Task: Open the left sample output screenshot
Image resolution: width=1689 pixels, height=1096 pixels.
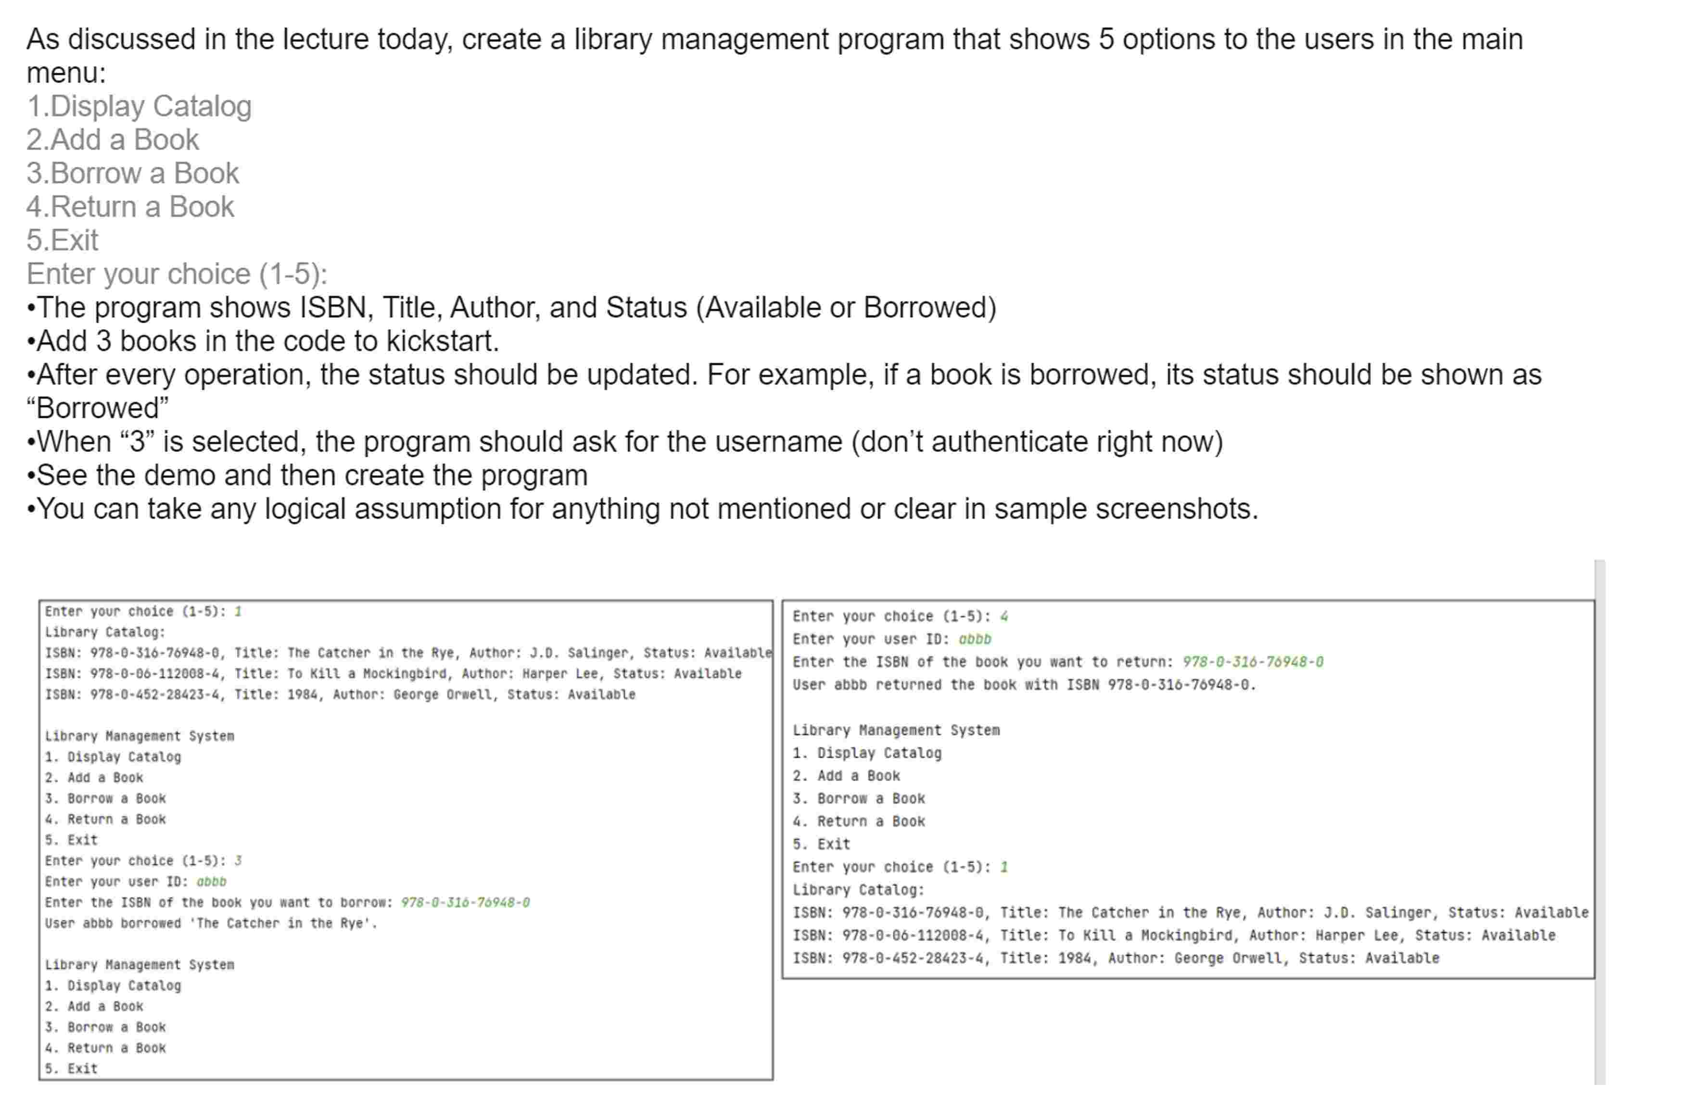Action: pyautogui.click(x=405, y=840)
